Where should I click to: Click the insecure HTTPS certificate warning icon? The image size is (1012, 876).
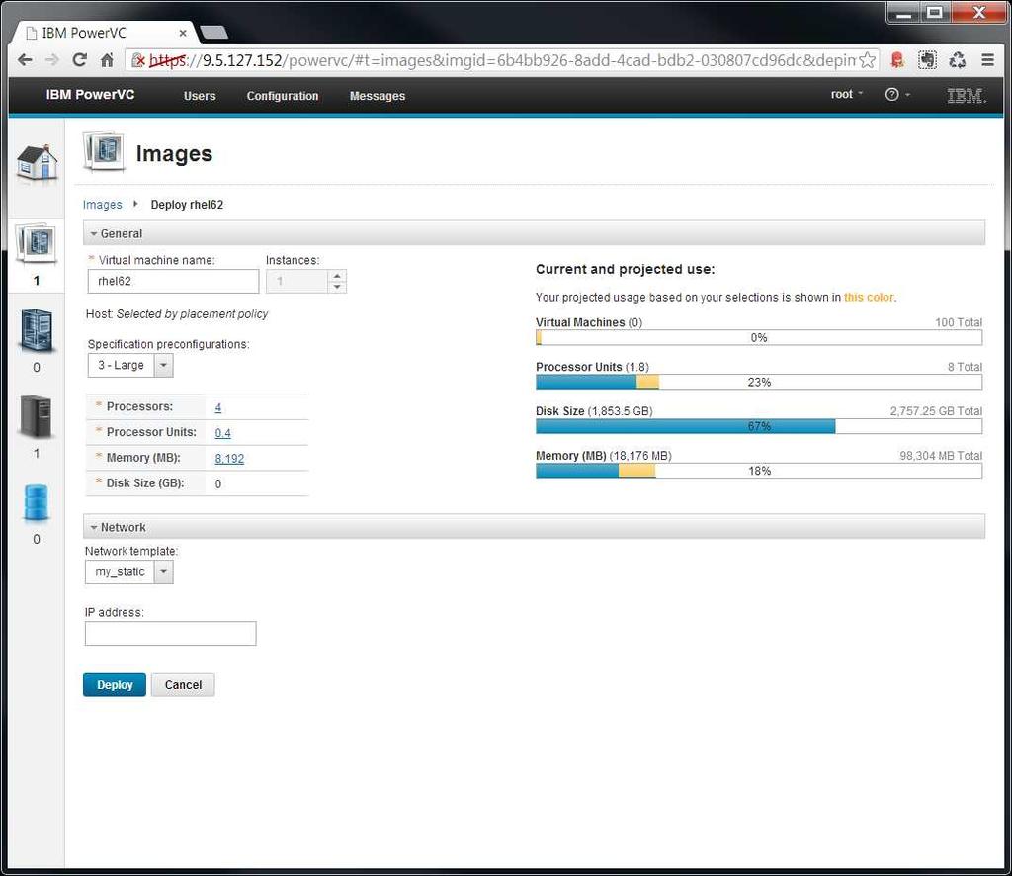pyautogui.click(x=138, y=60)
